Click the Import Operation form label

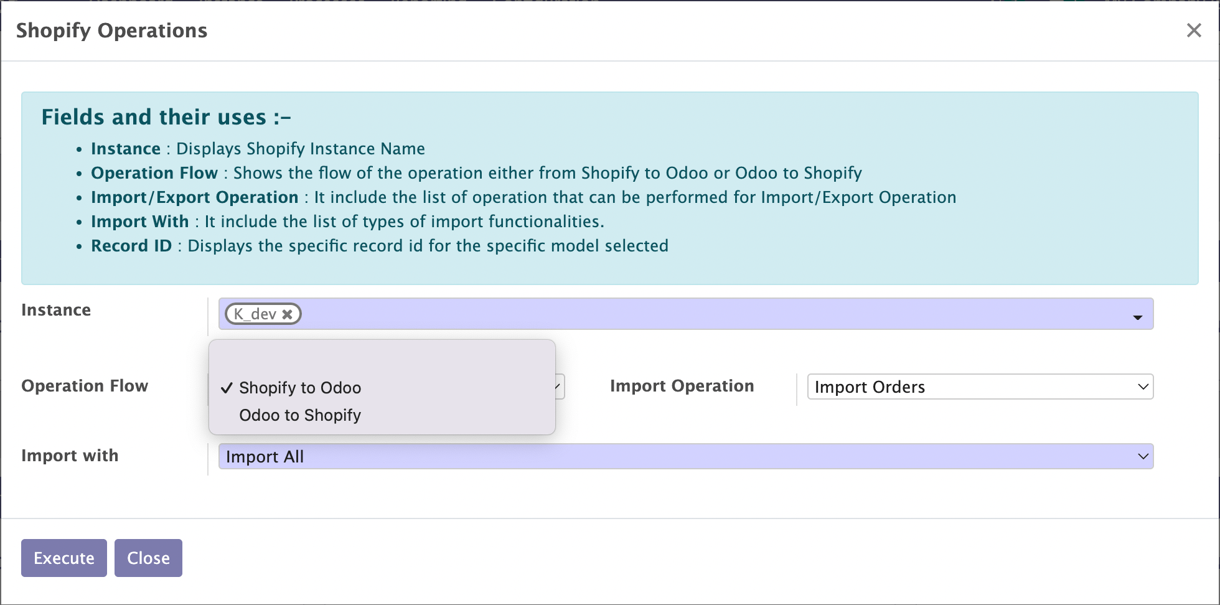coord(682,386)
